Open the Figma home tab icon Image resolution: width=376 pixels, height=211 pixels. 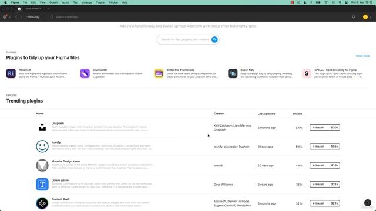[19, 9]
